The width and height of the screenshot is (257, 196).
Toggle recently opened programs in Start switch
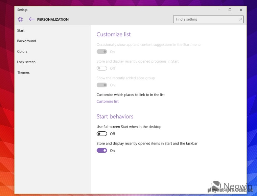pos(102,68)
